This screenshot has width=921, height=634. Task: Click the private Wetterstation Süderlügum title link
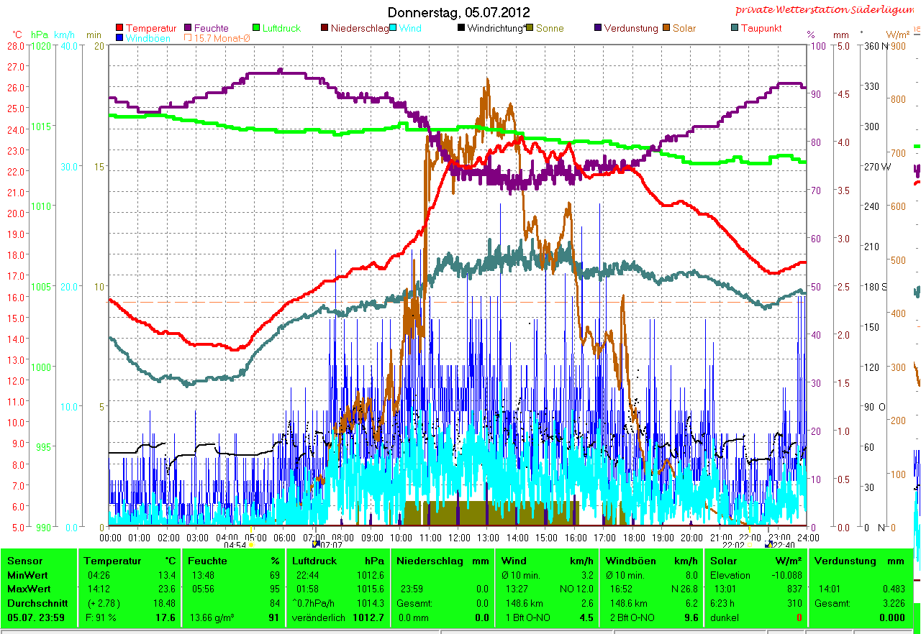[827, 10]
